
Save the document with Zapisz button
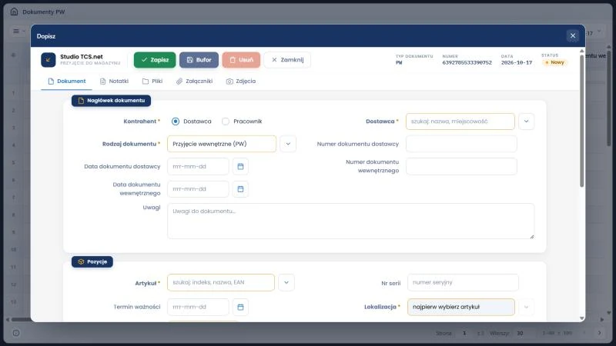tap(155, 60)
